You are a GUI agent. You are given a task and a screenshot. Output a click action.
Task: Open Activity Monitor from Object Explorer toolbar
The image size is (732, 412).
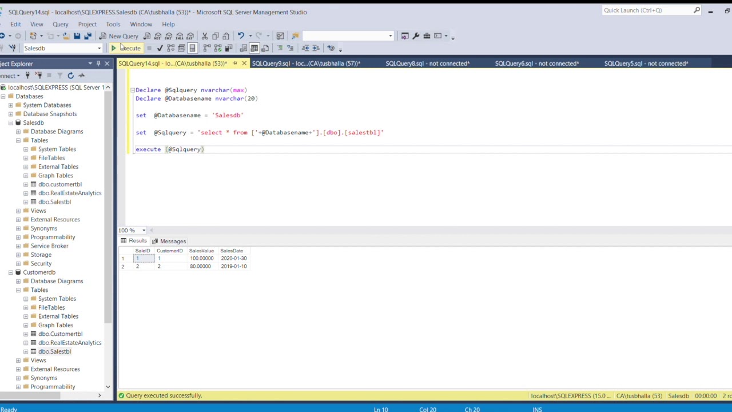click(x=81, y=76)
